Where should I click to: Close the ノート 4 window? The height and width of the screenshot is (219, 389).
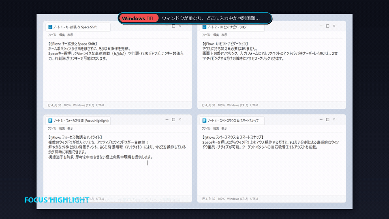coord(334,119)
